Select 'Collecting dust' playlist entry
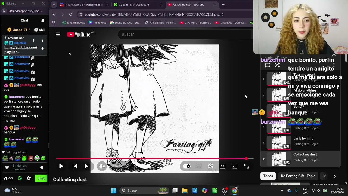Viewport: 348px width, 196px height. [x=300, y=159]
